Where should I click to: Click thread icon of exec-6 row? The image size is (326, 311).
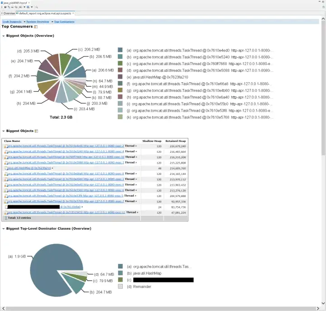(x=6, y=190)
